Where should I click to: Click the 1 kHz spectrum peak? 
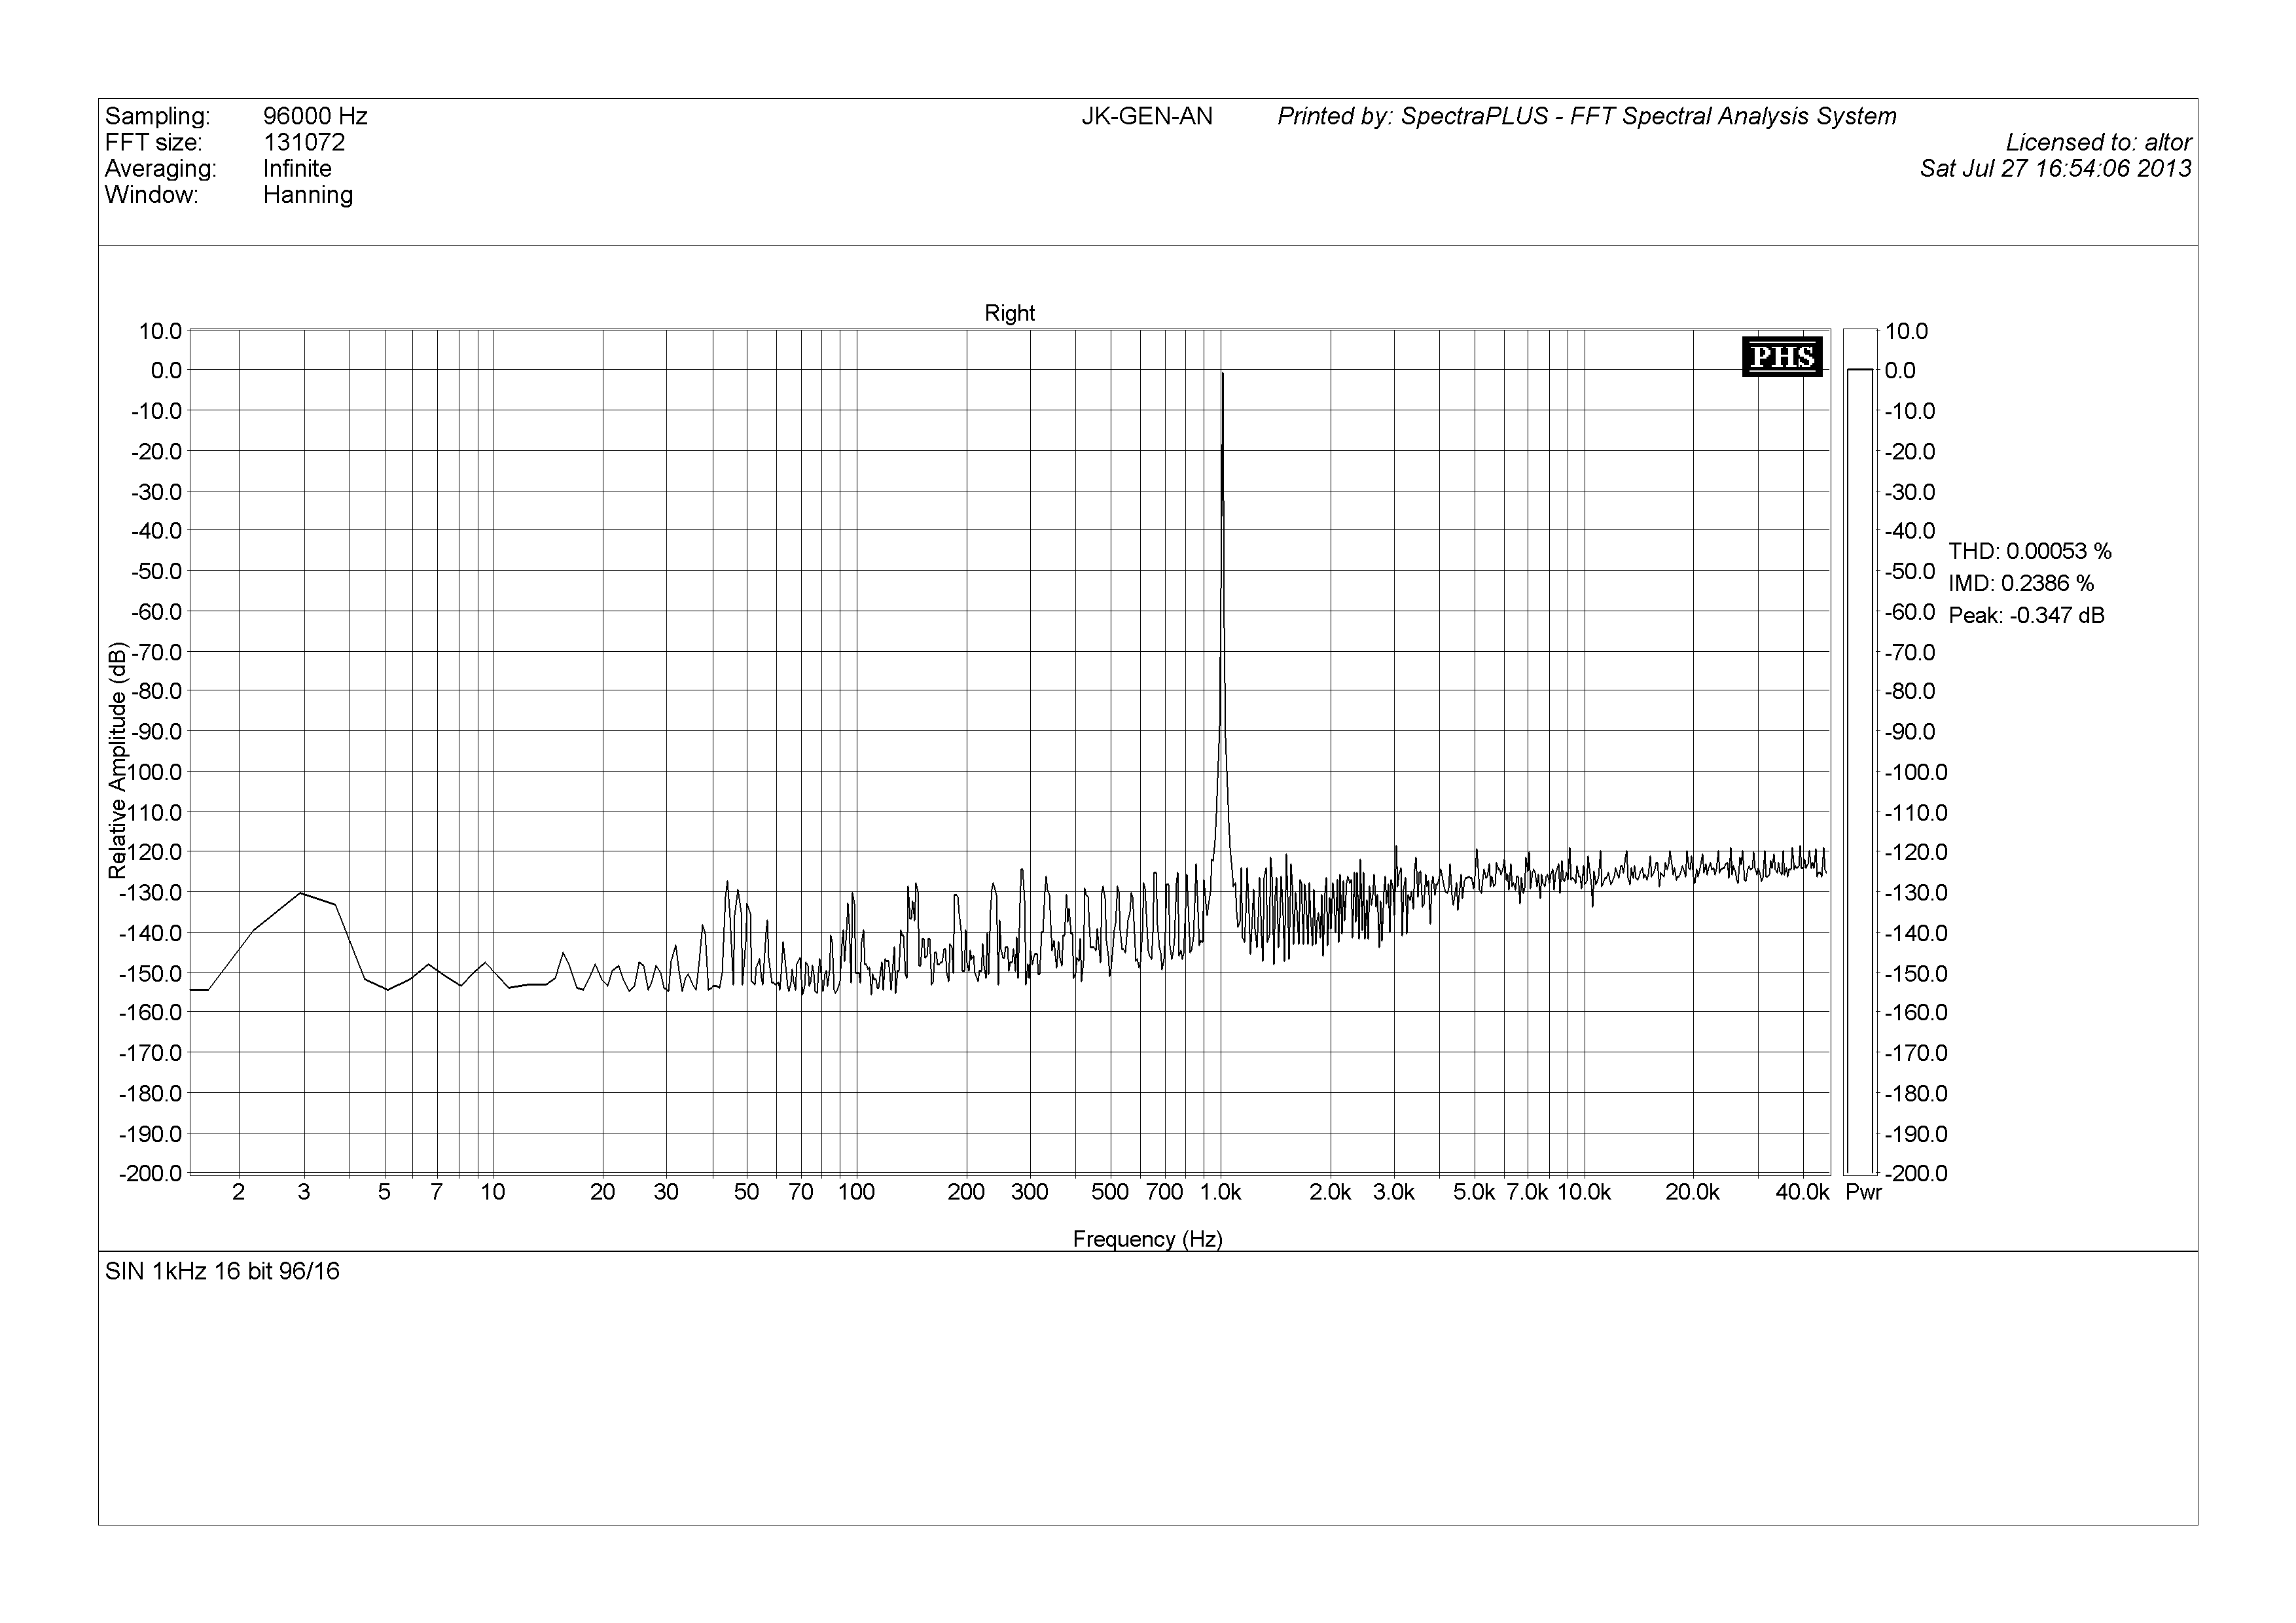1222,380
